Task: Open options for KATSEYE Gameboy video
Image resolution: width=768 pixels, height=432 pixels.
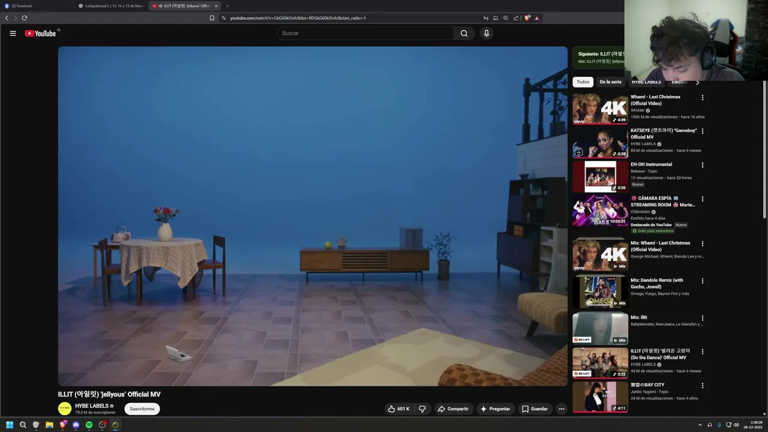Action: point(703,131)
